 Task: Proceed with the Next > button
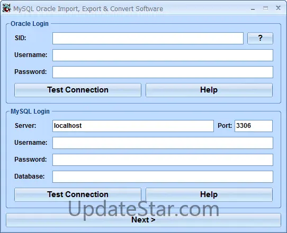tap(143, 220)
